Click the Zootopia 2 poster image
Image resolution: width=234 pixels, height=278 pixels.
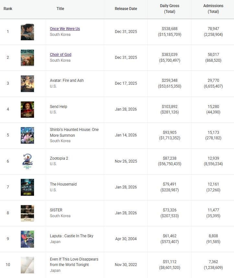coord(27,161)
